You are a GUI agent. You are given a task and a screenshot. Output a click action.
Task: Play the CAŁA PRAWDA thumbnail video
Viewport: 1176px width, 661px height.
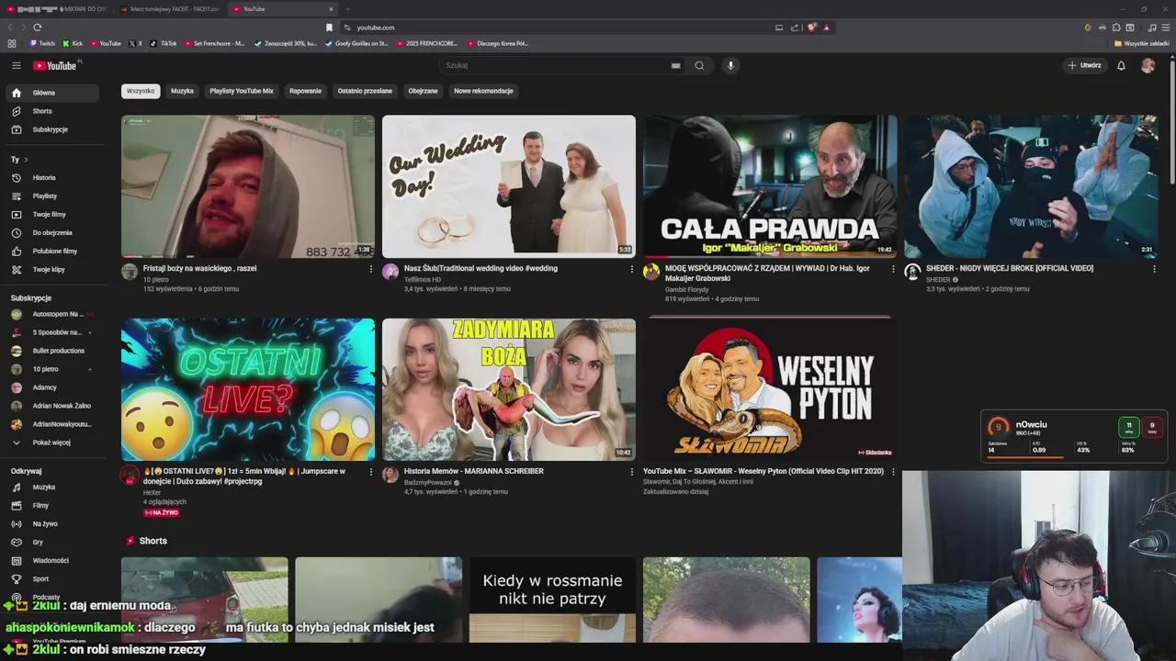tap(770, 186)
